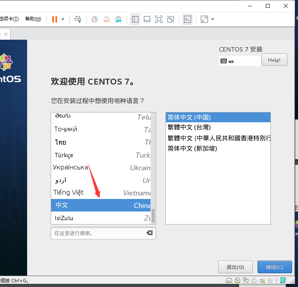Image resolution: width=298 pixels, height=287 pixels.
Task: Select the Tiếng Việt language row
Action: coord(101,193)
